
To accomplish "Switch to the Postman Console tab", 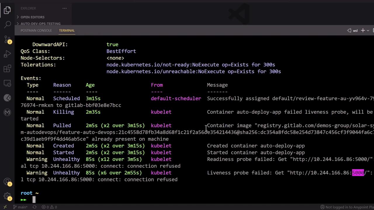I will (x=36, y=30).
